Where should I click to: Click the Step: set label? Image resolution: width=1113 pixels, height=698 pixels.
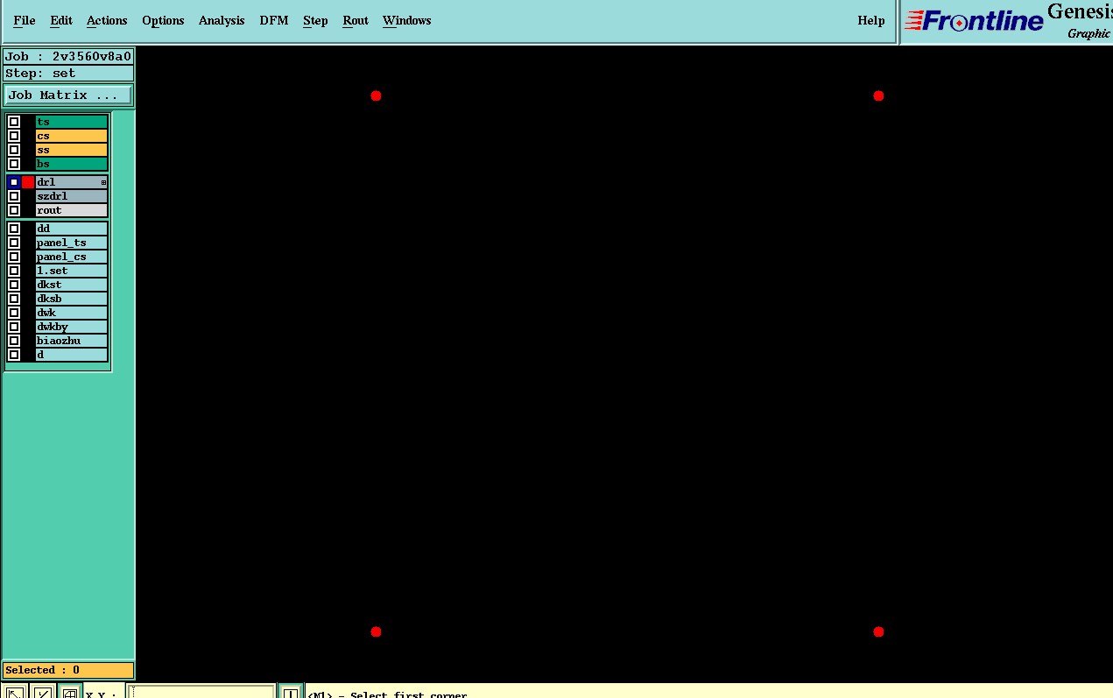click(x=68, y=74)
